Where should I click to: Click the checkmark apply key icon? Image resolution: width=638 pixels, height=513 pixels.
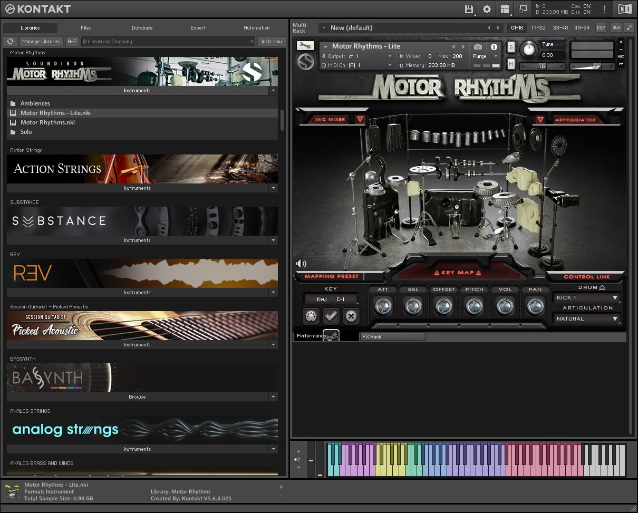point(331,316)
